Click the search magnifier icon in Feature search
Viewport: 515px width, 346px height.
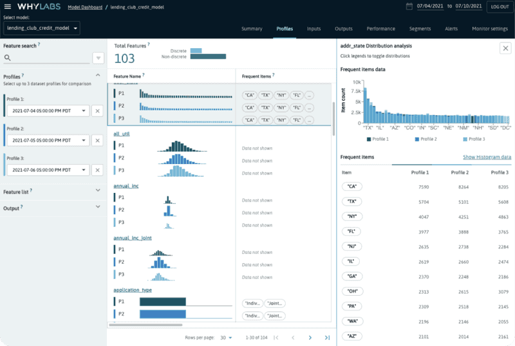(8, 58)
